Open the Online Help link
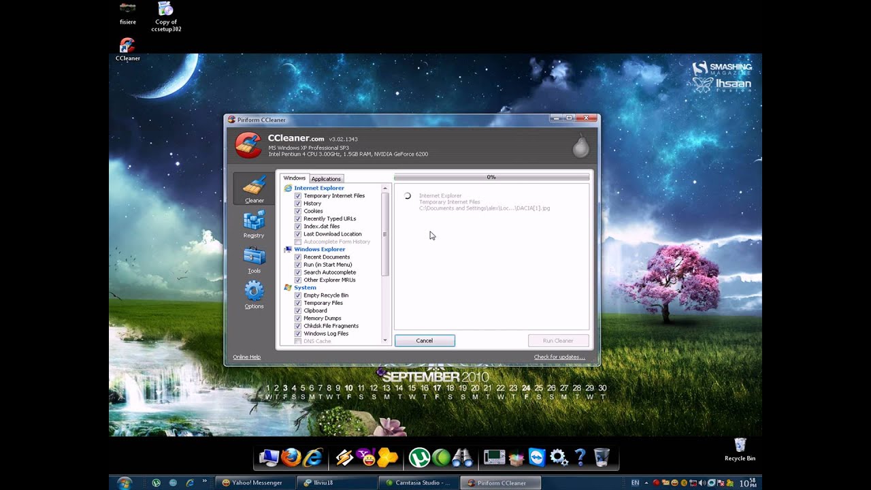This screenshot has width=871, height=490. click(246, 357)
